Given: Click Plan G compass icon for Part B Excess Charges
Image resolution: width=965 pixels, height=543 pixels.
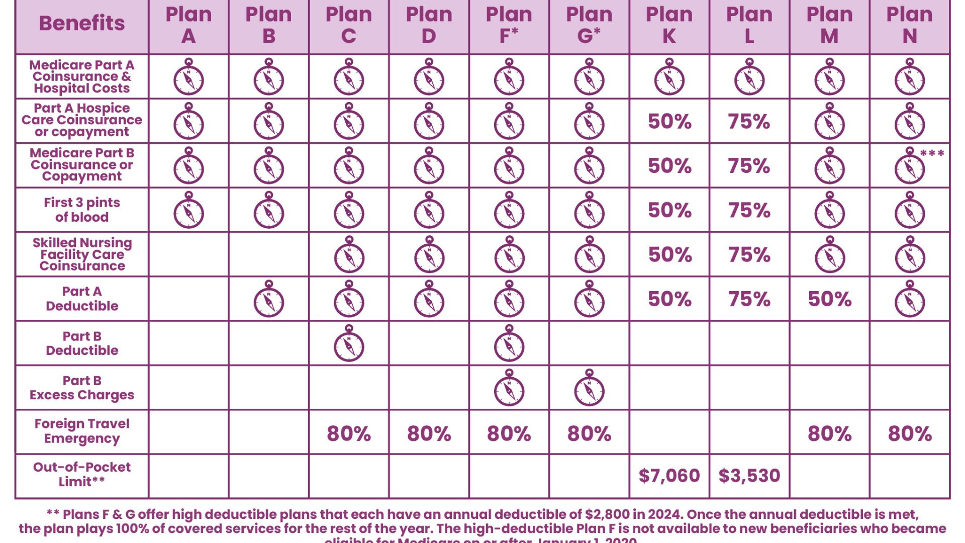Looking at the screenshot, I should [589, 389].
